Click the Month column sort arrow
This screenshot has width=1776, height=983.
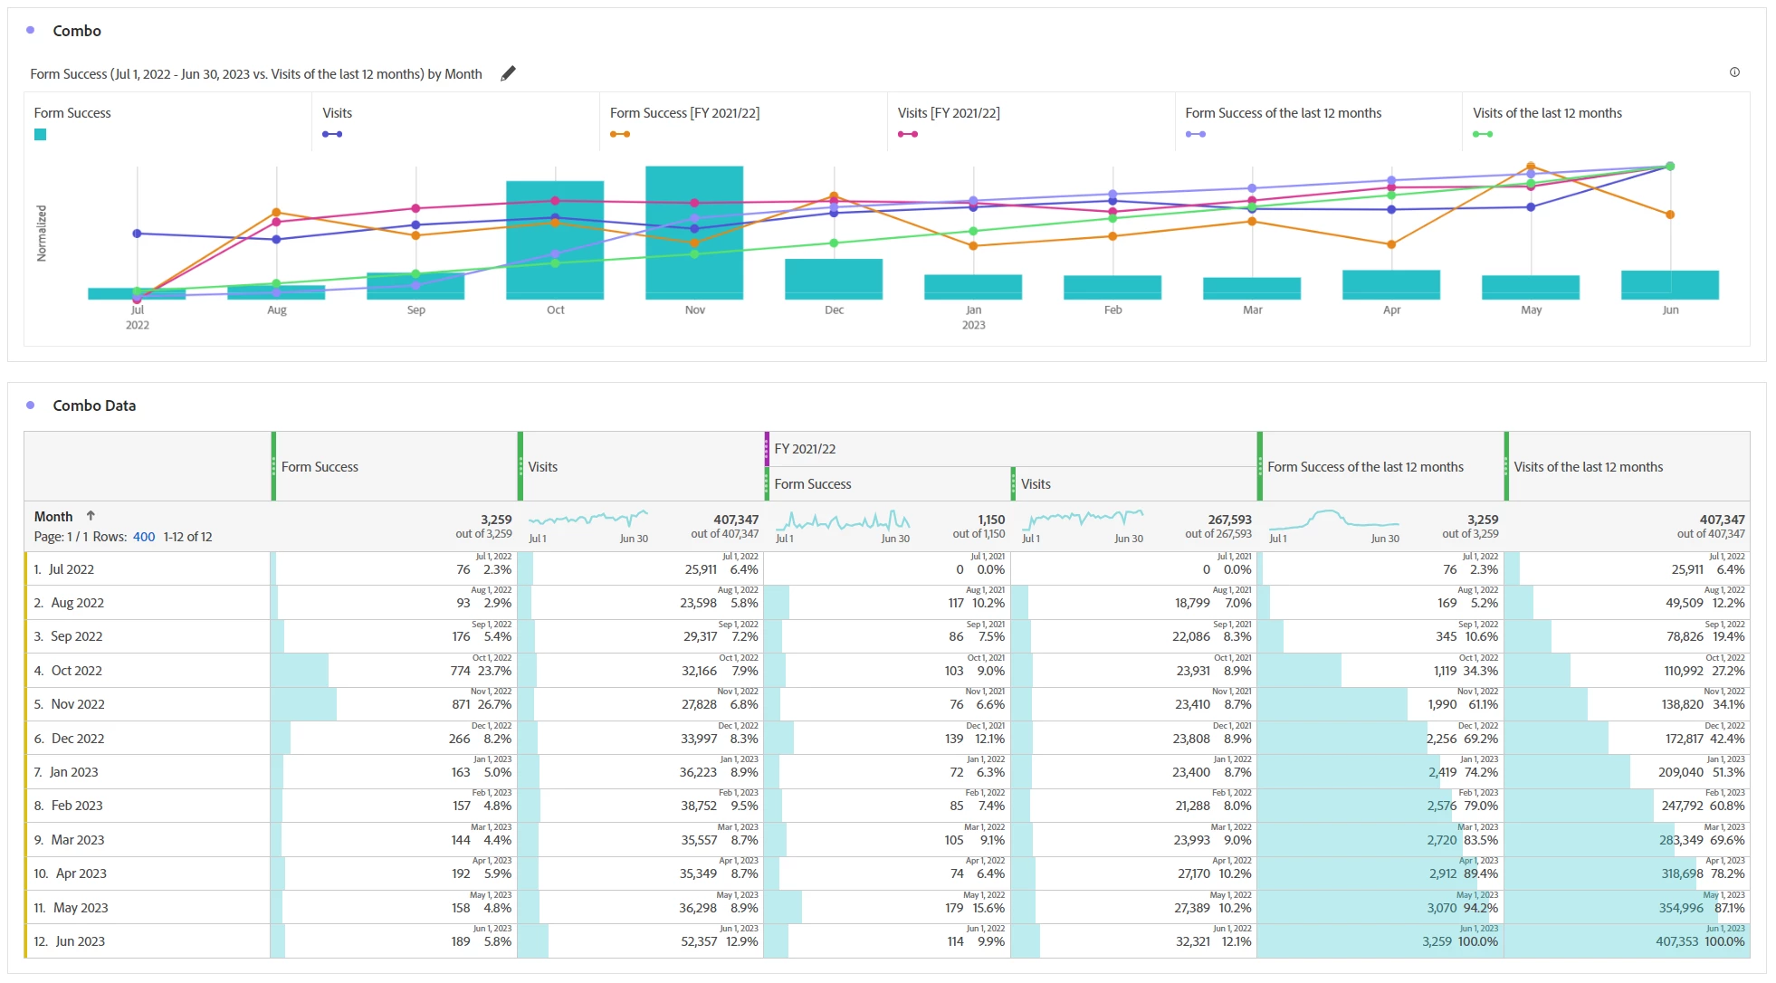tap(91, 516)
